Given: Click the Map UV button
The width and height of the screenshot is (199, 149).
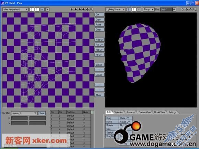Looking at the screenshot, I should coord(99,40).
